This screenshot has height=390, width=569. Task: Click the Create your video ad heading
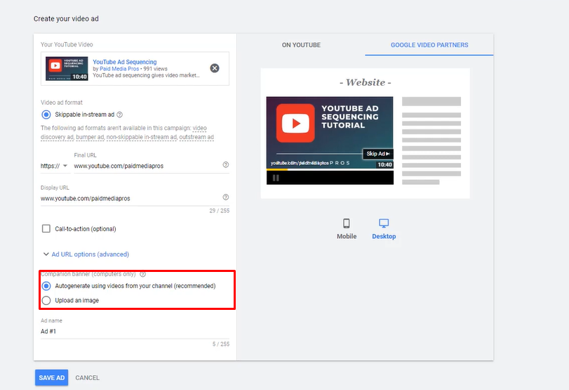click(66, 18)
